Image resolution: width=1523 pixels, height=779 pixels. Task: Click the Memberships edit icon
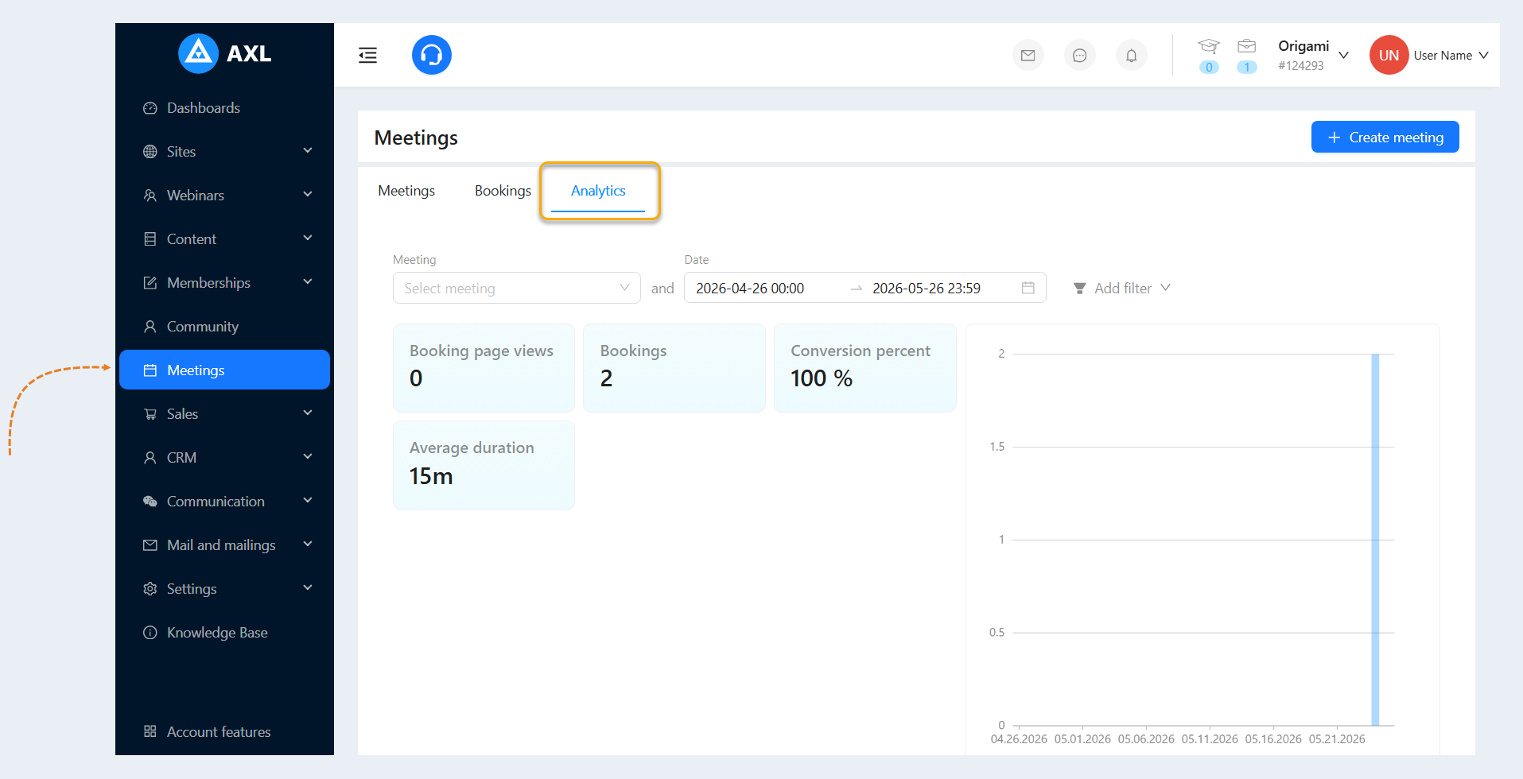150,283
